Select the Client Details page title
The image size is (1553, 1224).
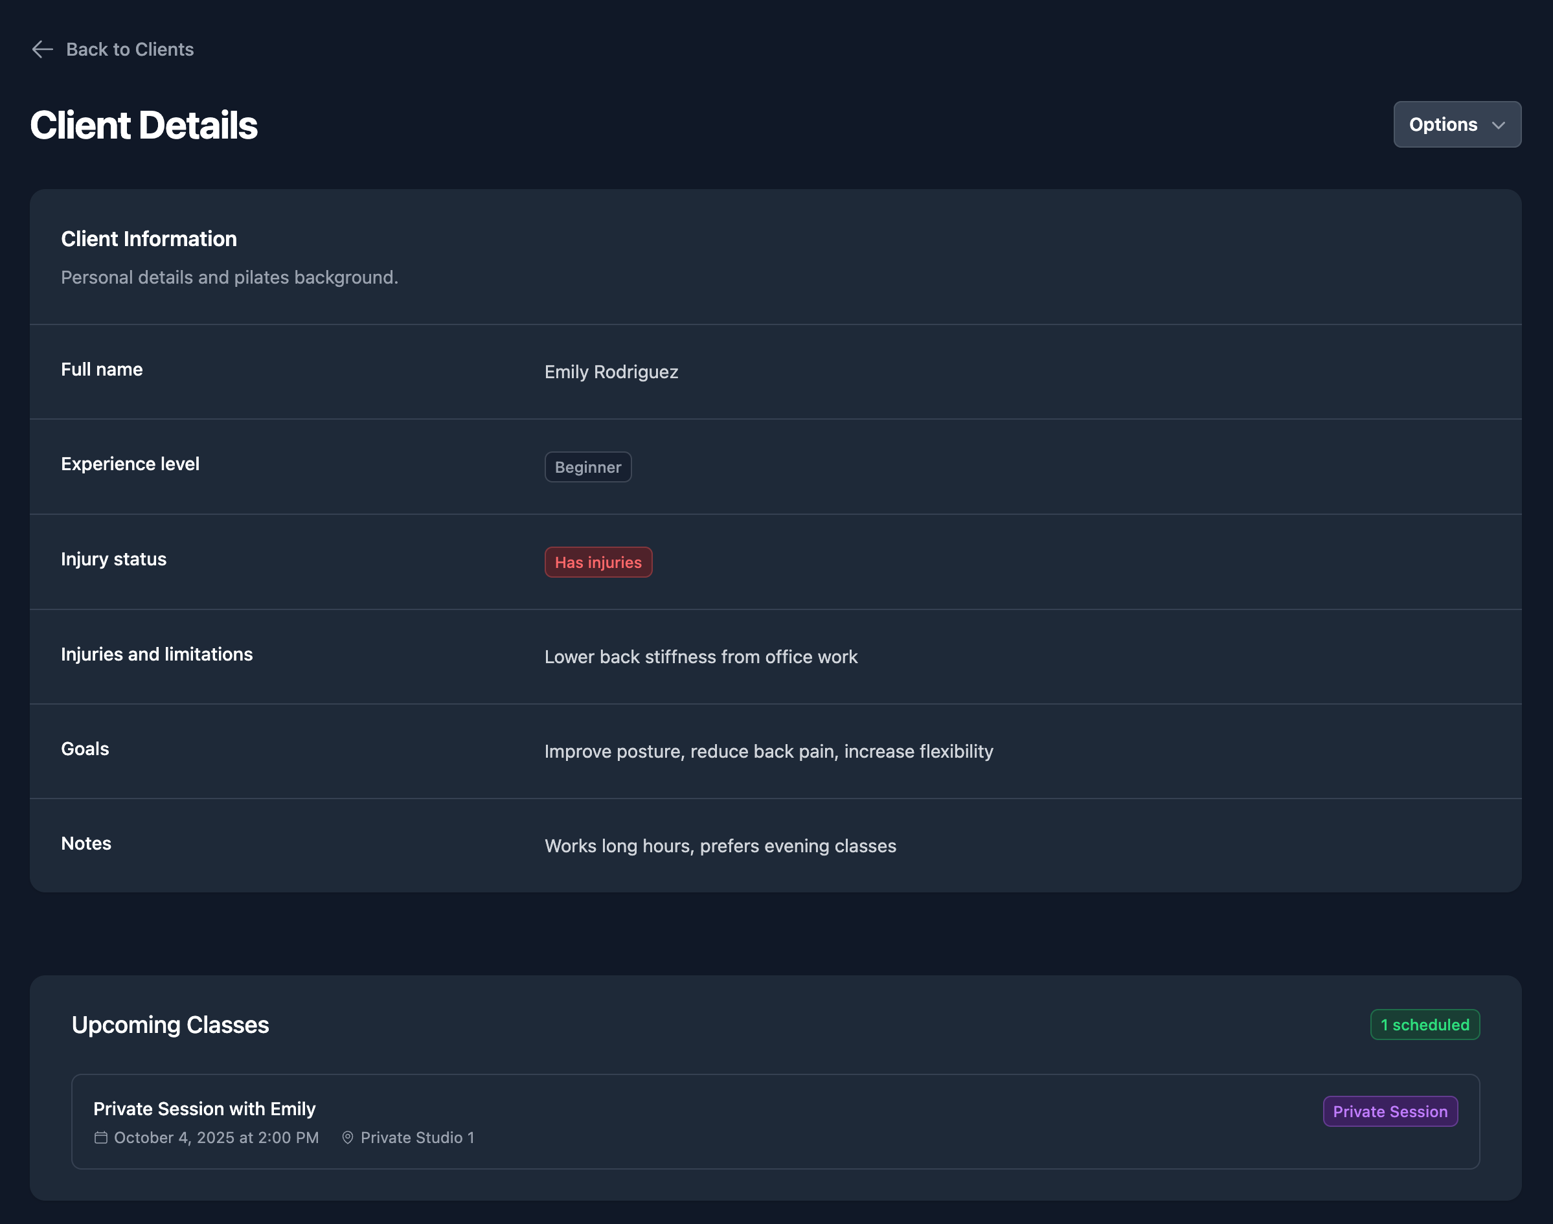coord(144,125)
